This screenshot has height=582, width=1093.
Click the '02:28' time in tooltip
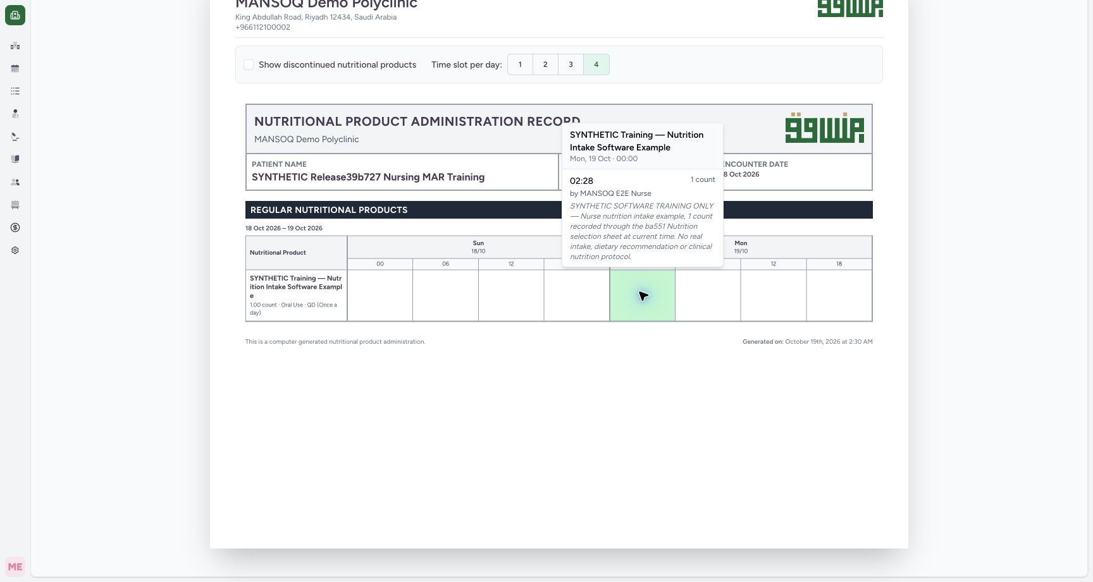581,181
